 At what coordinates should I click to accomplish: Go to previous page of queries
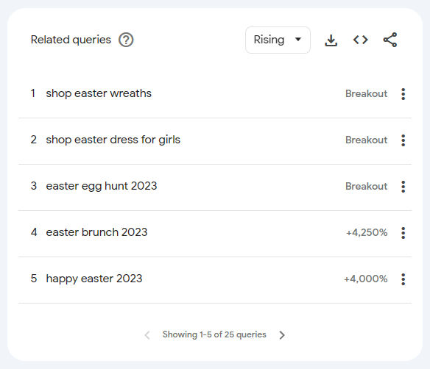point(147,334)
